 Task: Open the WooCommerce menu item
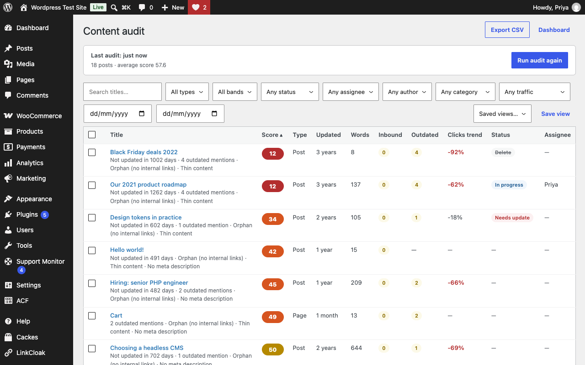pyautogui.click(x=39, y=116)
